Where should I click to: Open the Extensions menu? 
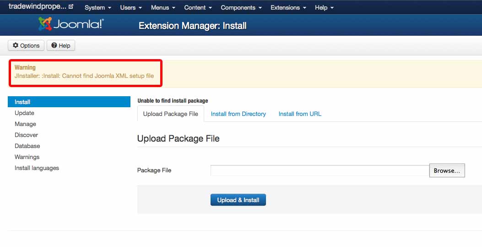(288, 8)
